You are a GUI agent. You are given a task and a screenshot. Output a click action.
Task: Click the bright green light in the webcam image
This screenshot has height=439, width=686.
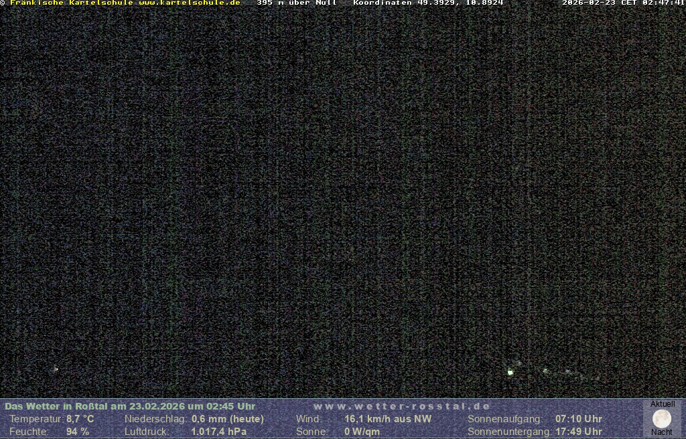click(510, 372)
